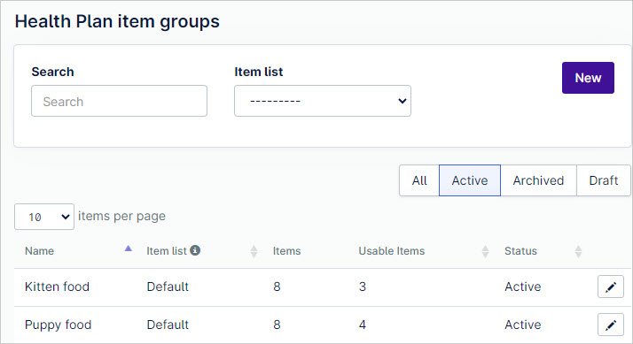The width and height of the screenshot is (633, 344).
Task: Switch to the Draft filter tab
Action: pyautogui.click(x=603, y=180)
